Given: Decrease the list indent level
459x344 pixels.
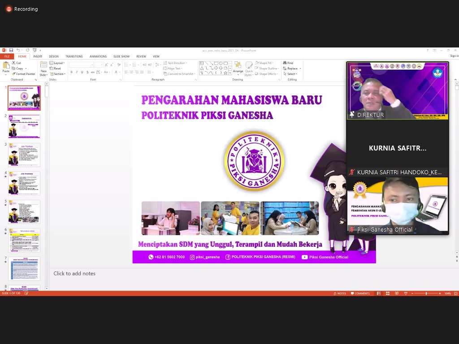Looking at the screenshot, I should pyautogui.click(x=145, y=64).
